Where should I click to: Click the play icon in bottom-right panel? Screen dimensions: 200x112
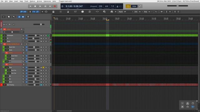(x=182, y=107)
